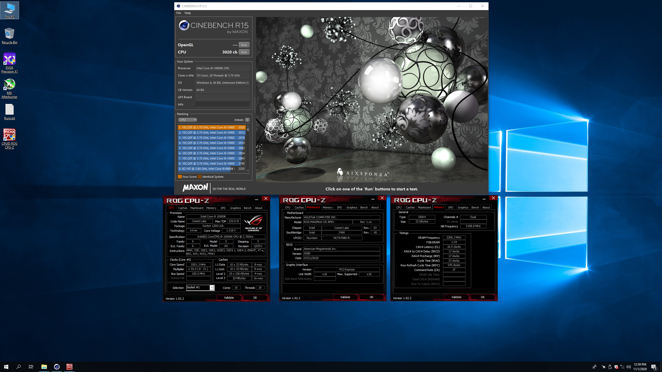Open the Recycle Bin icon
662x372 pixels.
coord(10,36)
